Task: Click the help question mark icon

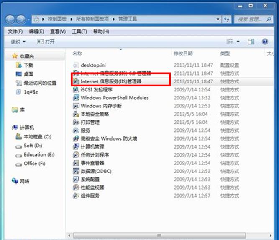Action: tap(264, 42)
